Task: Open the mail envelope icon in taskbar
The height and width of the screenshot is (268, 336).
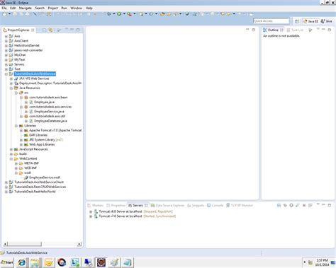Action: tap(48, 262)
